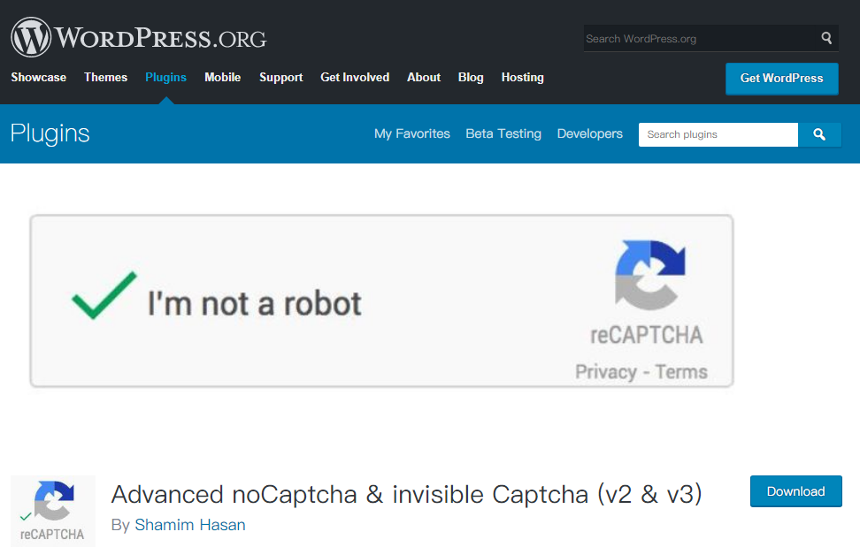This screenshot has width=860, height=547.
Task: Focus the Search plugins field
Action: click(x=718, y=134)
